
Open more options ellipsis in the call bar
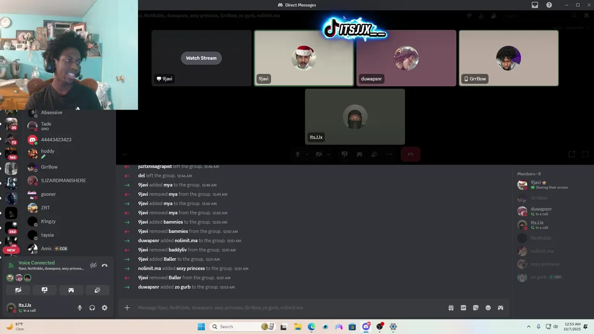[x=389, y=154]
